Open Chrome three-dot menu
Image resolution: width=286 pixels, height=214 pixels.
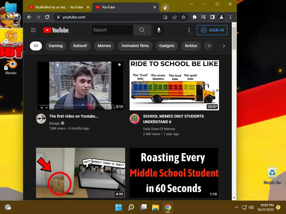230,17
